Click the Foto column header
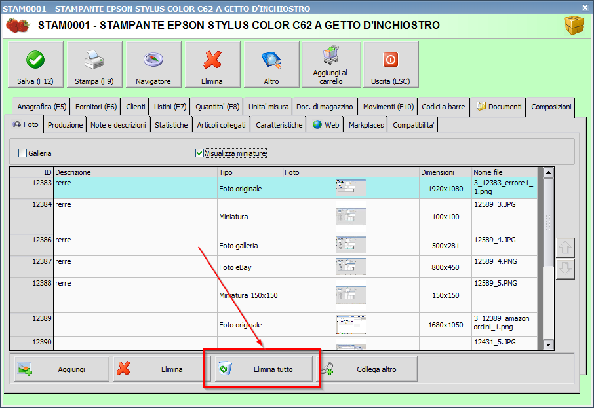 [x=351, y=172]
